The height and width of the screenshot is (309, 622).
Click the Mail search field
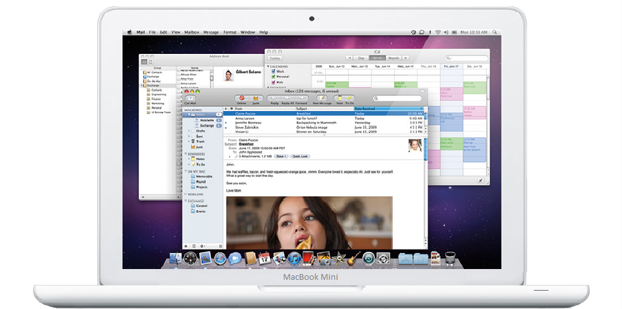point(397,98)
